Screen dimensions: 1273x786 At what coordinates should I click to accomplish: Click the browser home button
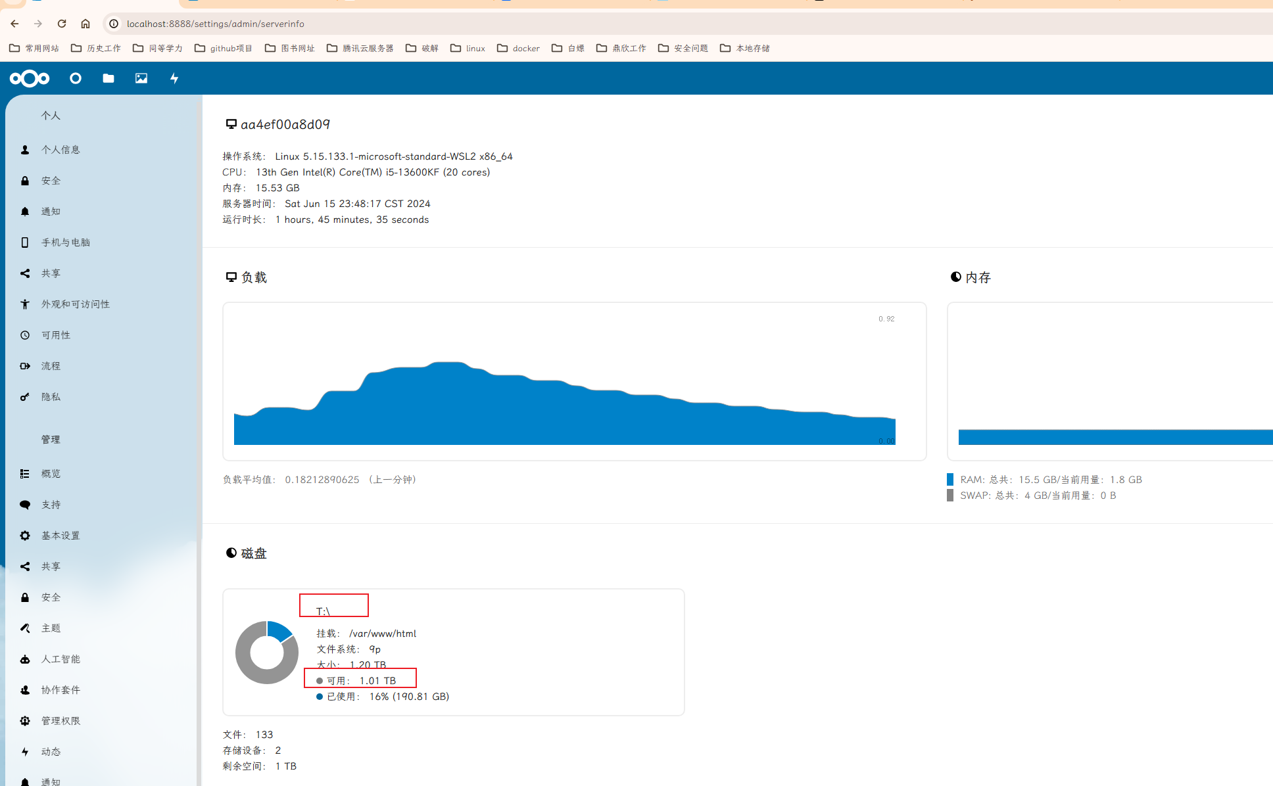[85, 24]
